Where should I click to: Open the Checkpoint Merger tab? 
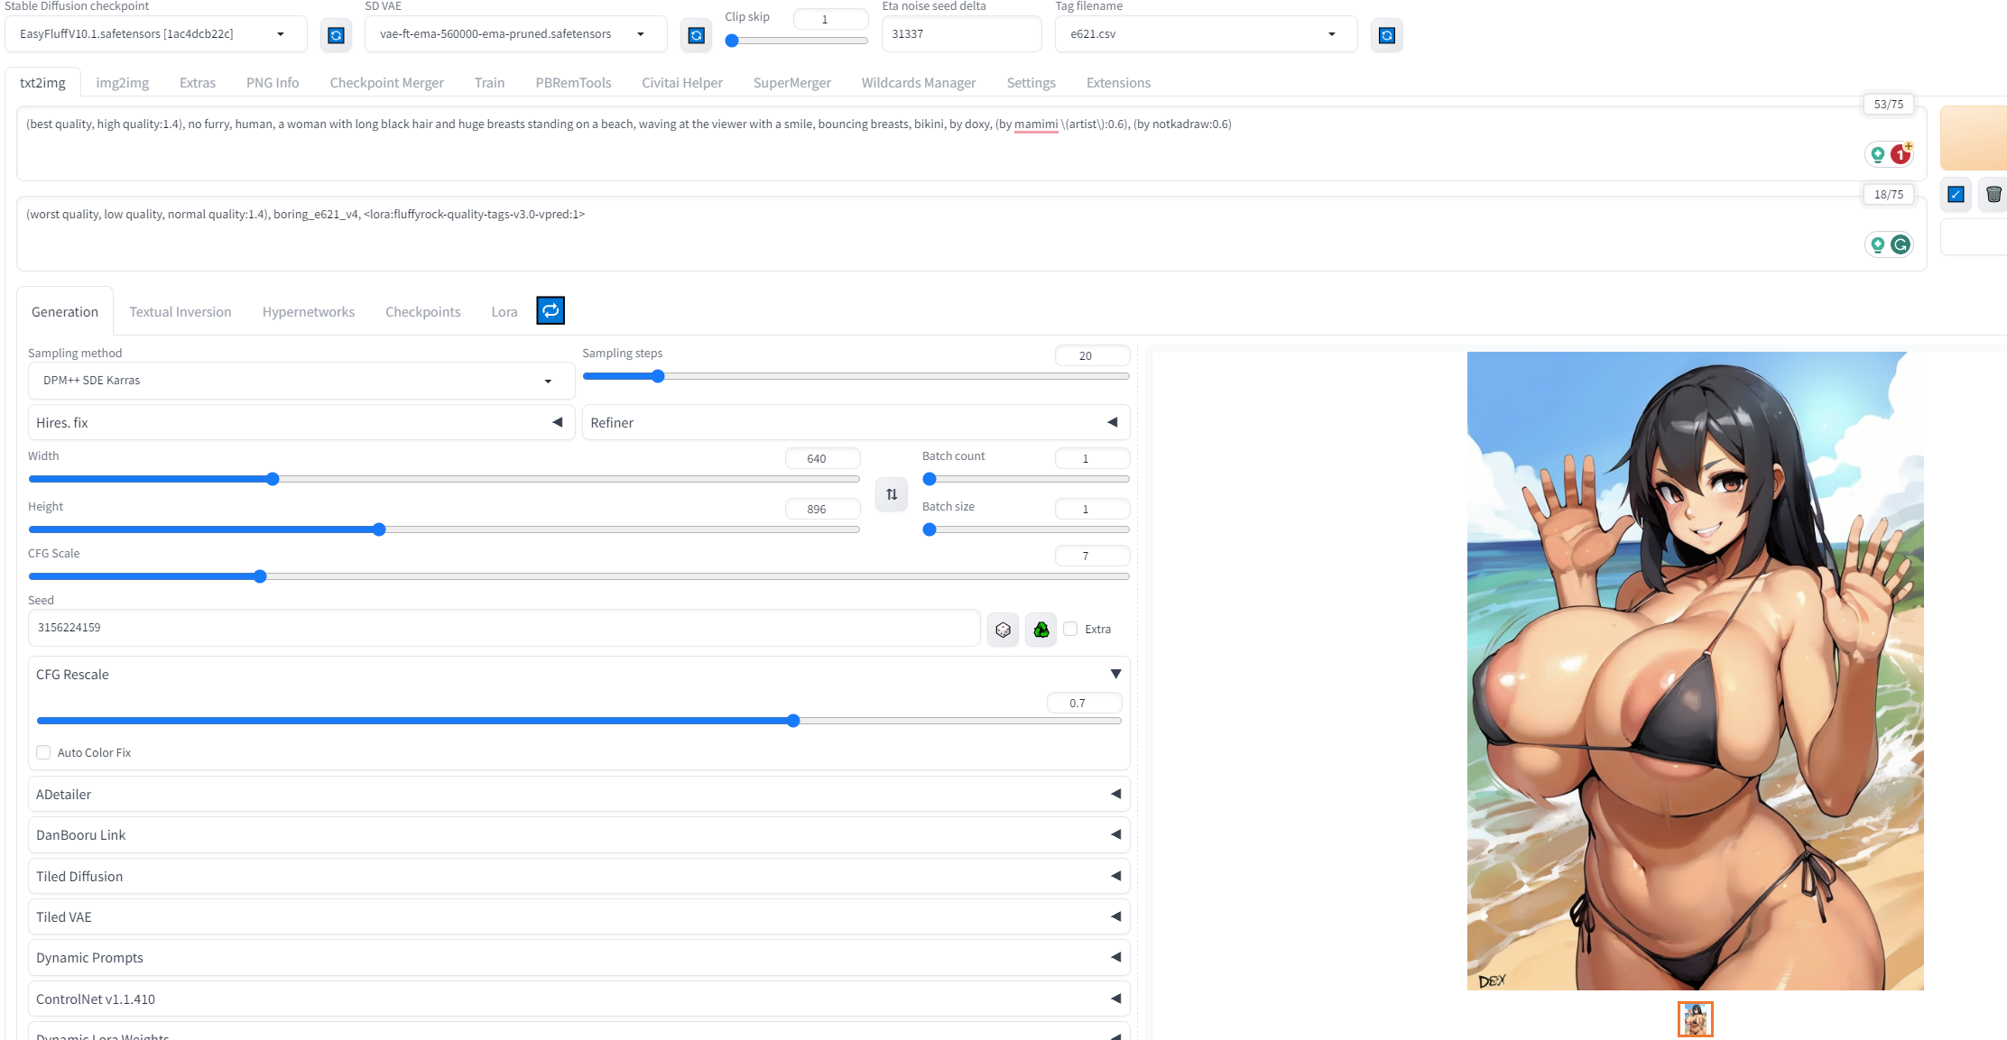coord(386,82)
